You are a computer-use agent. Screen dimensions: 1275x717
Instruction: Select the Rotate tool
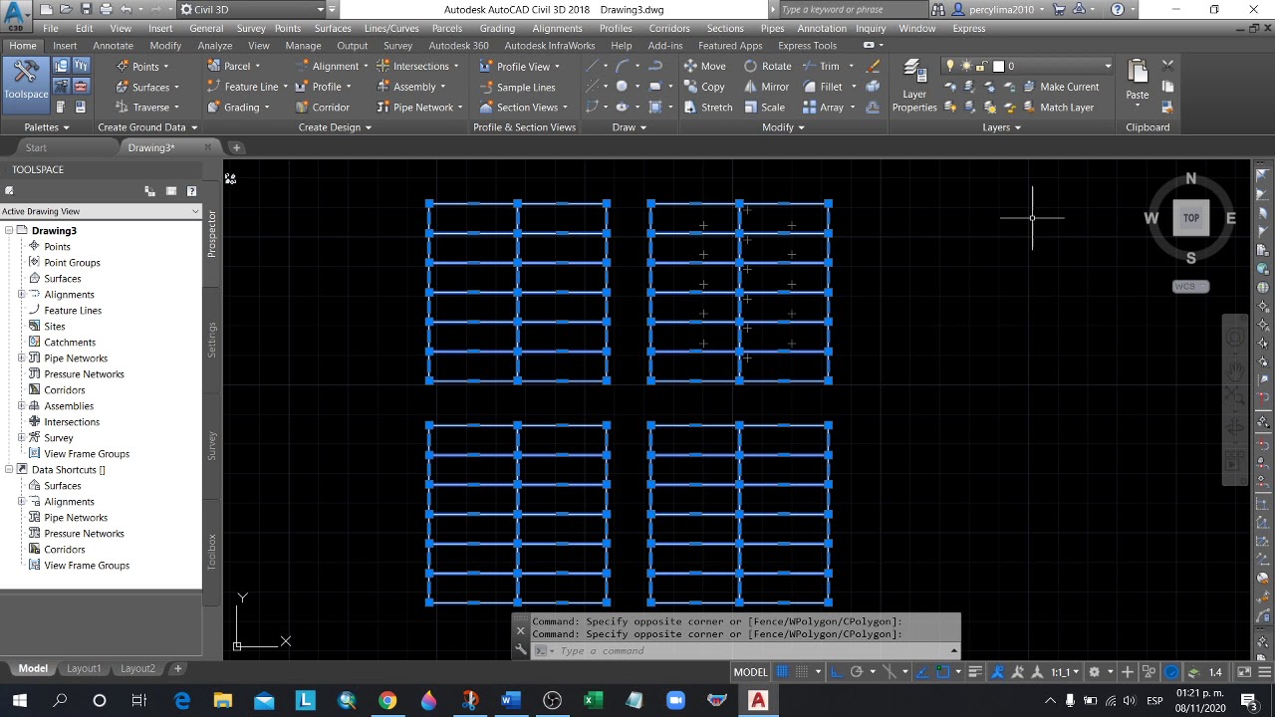(x=767, y=66)
